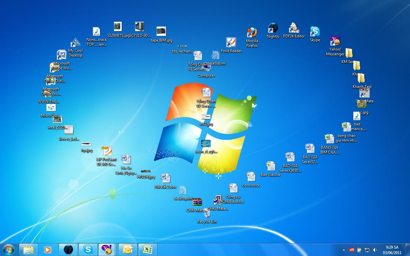Launch Nightly from the desktop shortcut

[273, 28]
